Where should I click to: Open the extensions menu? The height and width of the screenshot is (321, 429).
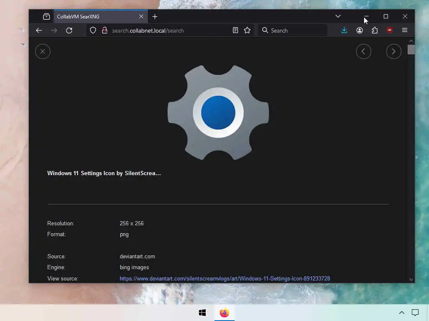375,30
